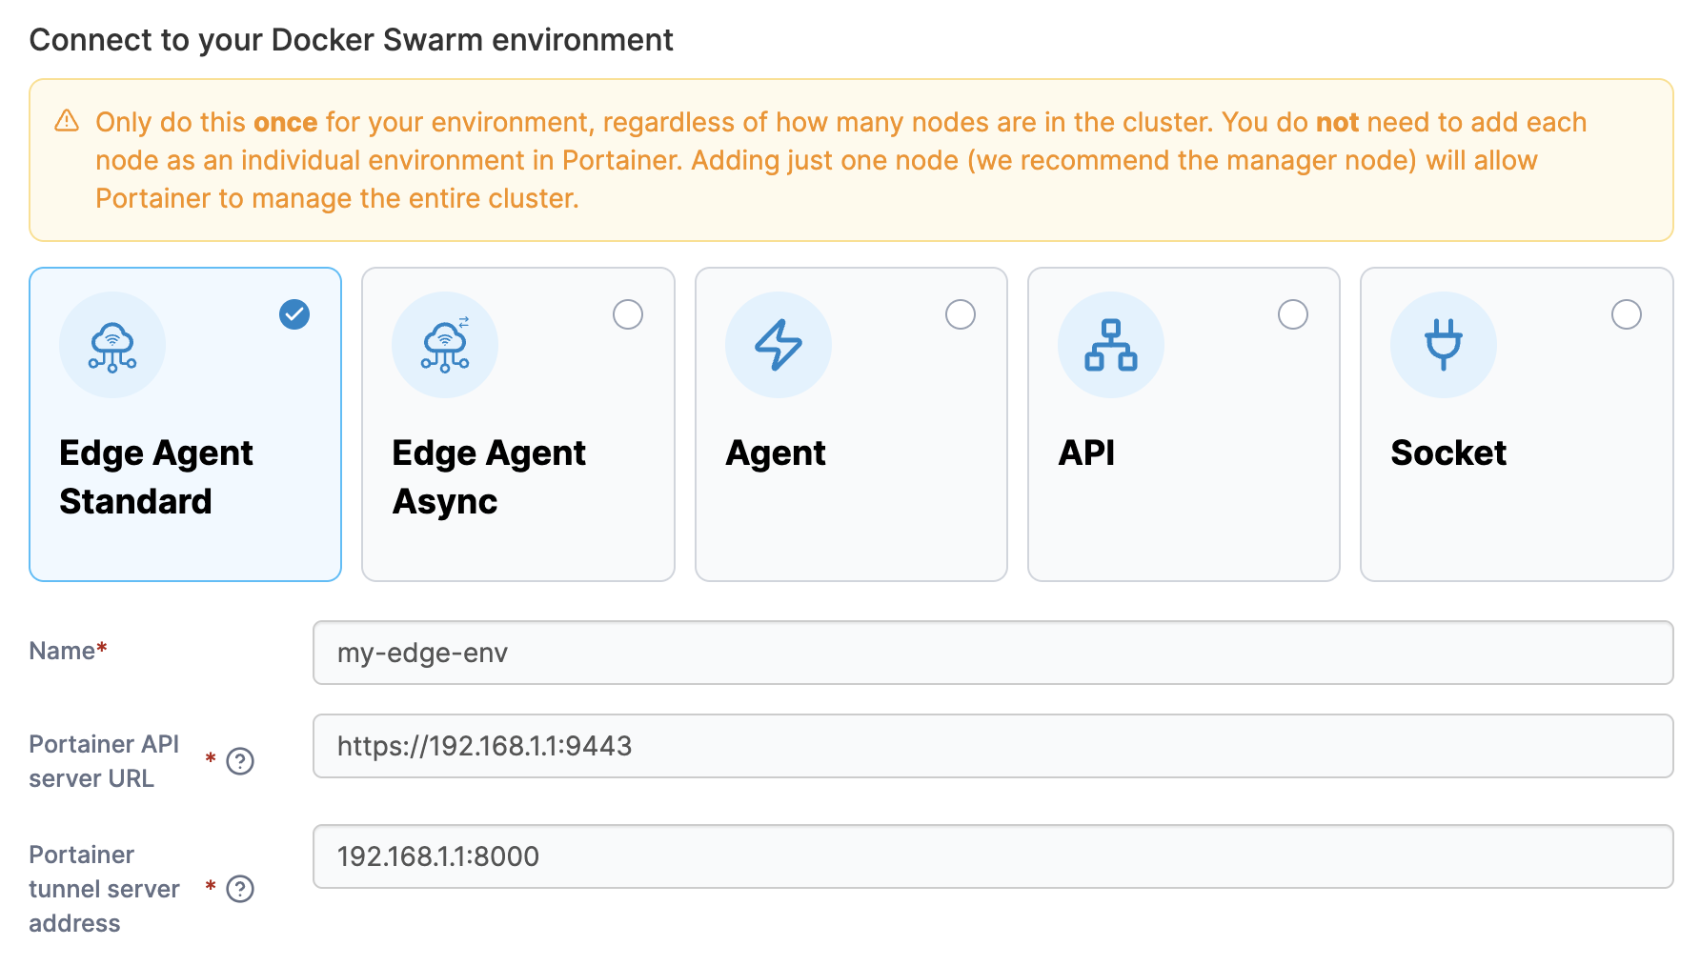Click the tunnel server address input field
The image size is (1700, 966).
point(992,856)
